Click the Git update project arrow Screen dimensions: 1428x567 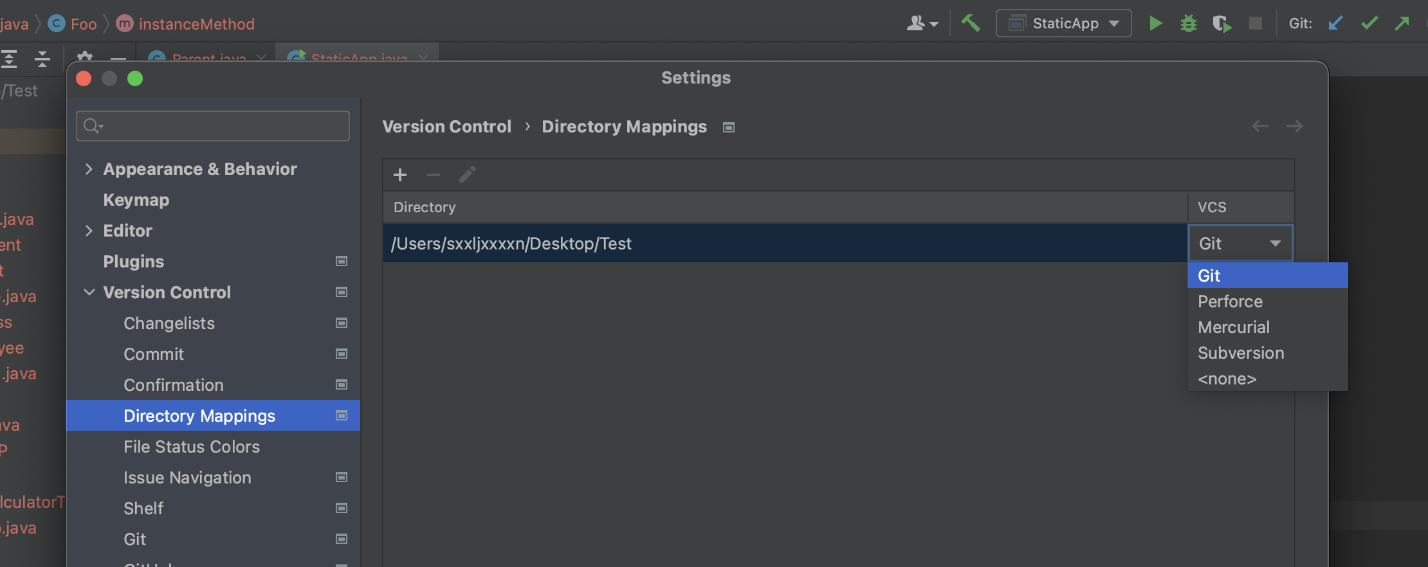coord(1335,24)
